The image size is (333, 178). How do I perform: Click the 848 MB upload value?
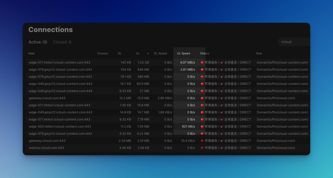tap(143, 70)
